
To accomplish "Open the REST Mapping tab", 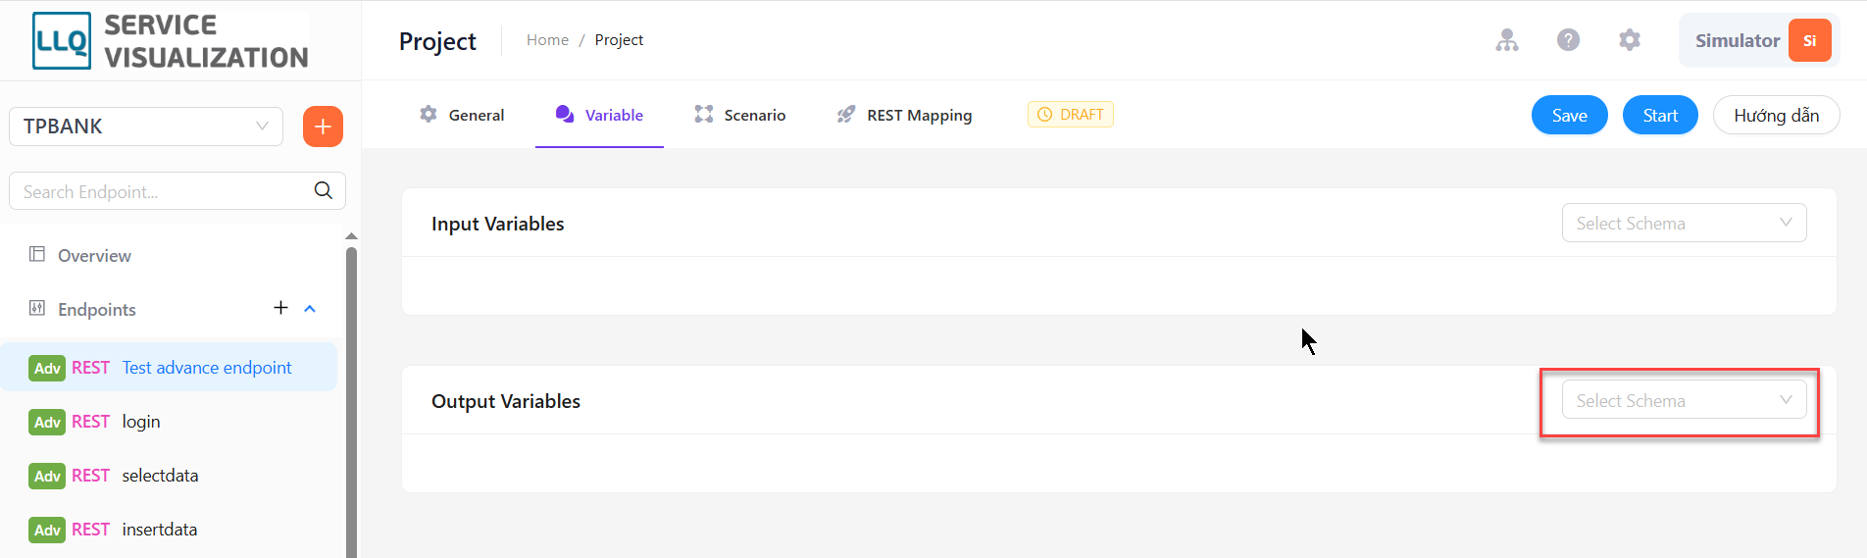I will click(x=904, y=115).
